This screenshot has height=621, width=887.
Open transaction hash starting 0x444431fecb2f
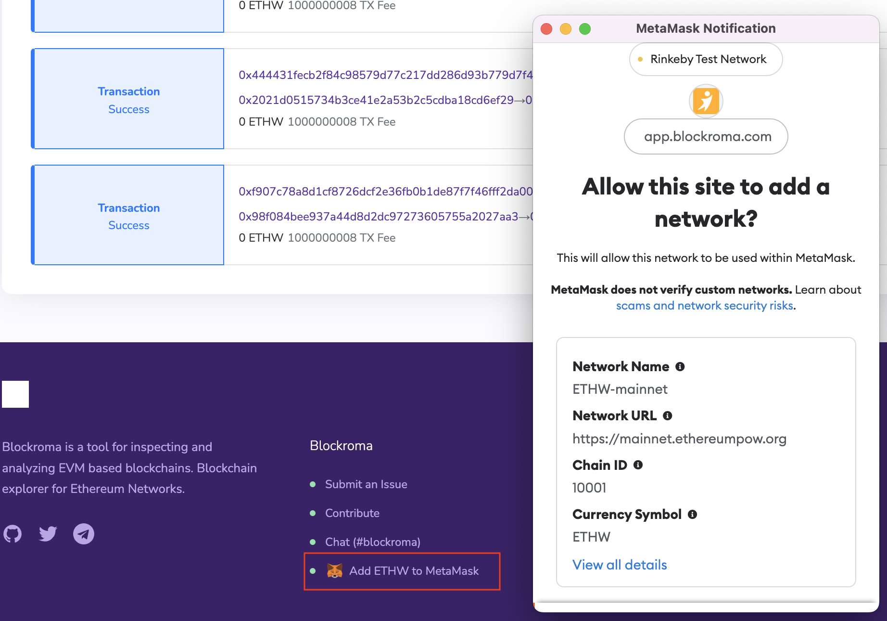click(385, 75)
